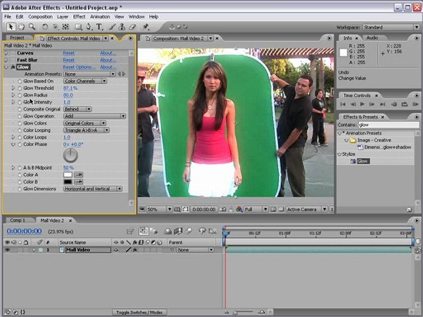Toggle Glow Radius stopwatch
The image size is (423, 317).
pyautogui.click(x=20, y=95)
